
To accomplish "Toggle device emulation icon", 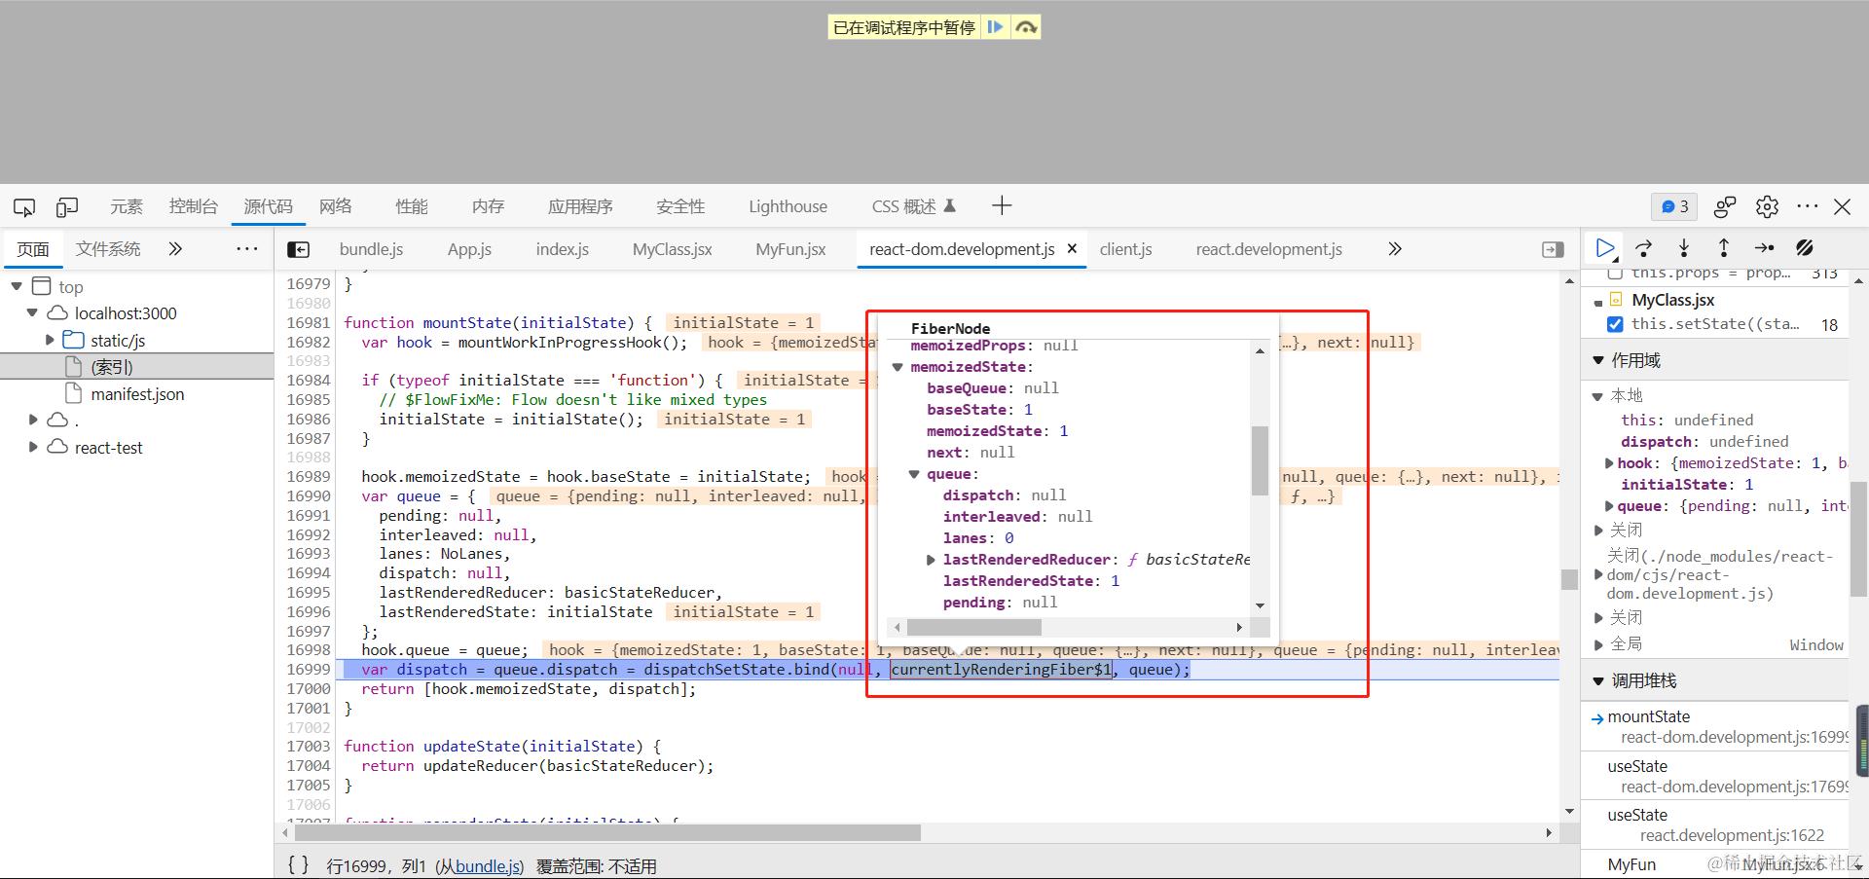I will 67,206.
